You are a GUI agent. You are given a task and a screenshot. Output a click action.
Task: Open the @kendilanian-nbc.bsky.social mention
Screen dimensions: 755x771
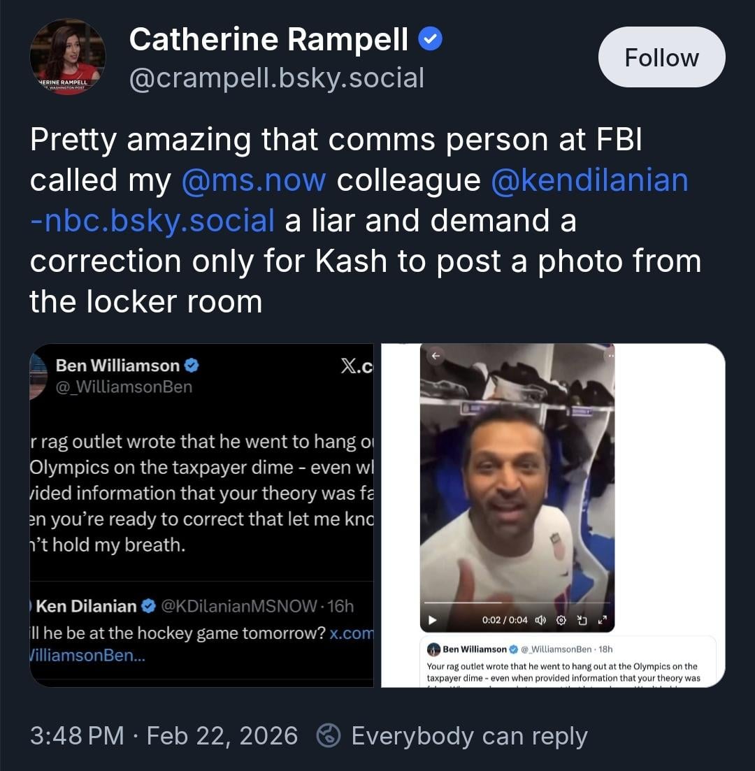[x=589, y=180]
